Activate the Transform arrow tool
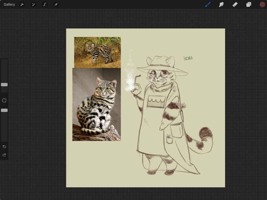 [56, 5]
